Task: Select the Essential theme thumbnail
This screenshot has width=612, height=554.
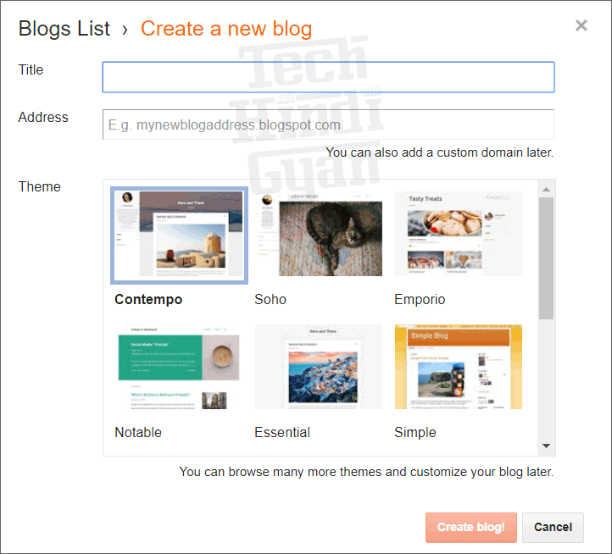Action: point(319,367)
